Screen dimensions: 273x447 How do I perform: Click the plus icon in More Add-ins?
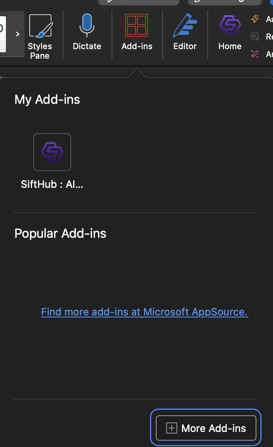[171, 428]
